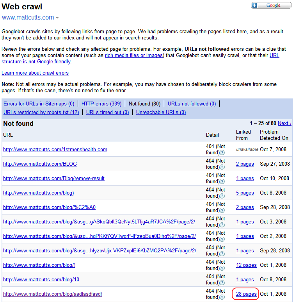Open the mattcutts.com/blog/10 URL link
Image resolution: width=295 pixels, height=302 pixels.
pos(41,279)
